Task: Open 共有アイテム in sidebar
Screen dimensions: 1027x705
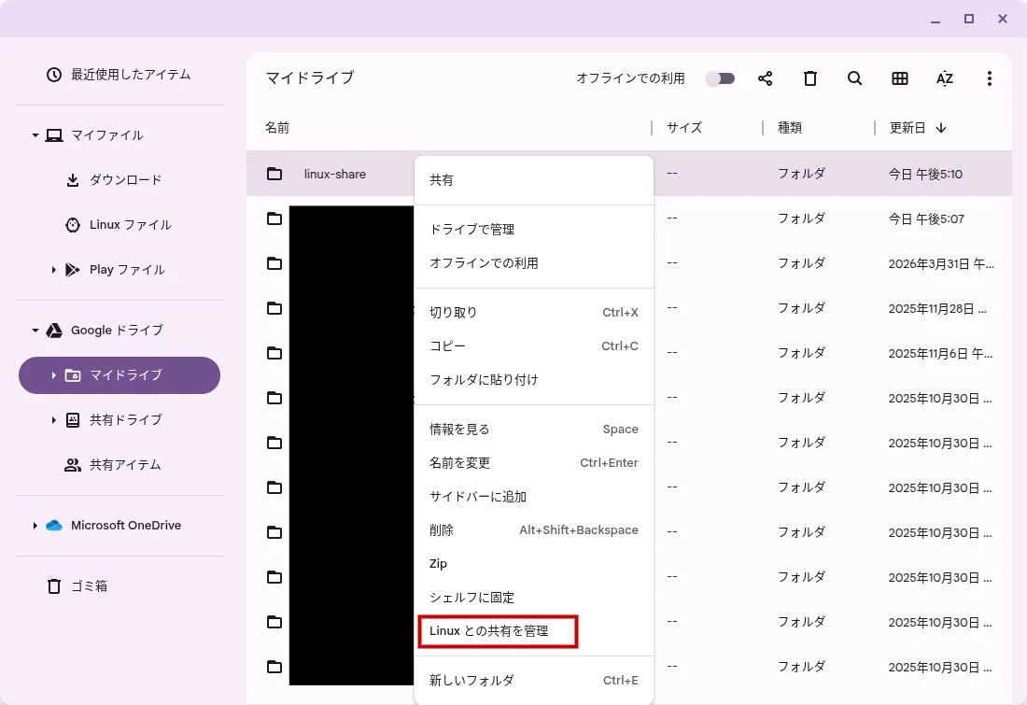Action: click(x=119, y=465)
